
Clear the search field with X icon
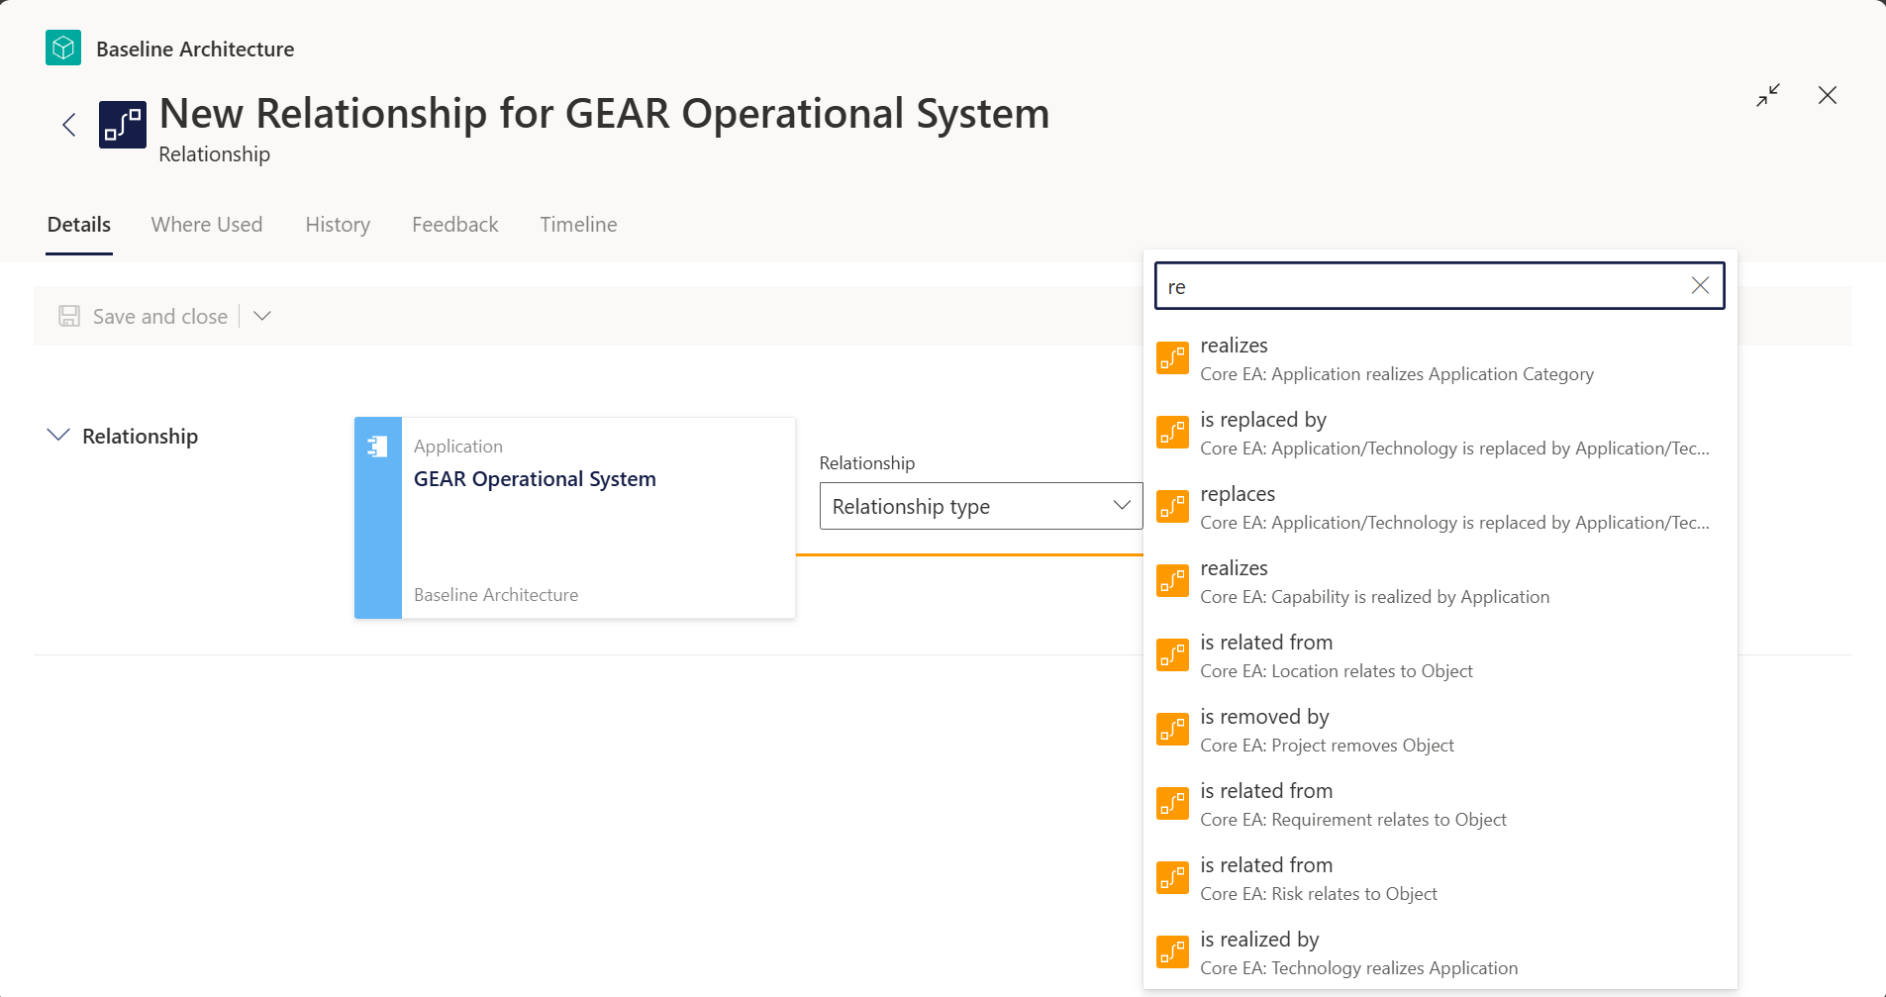pyautogui.click(x=1700, y=286)
